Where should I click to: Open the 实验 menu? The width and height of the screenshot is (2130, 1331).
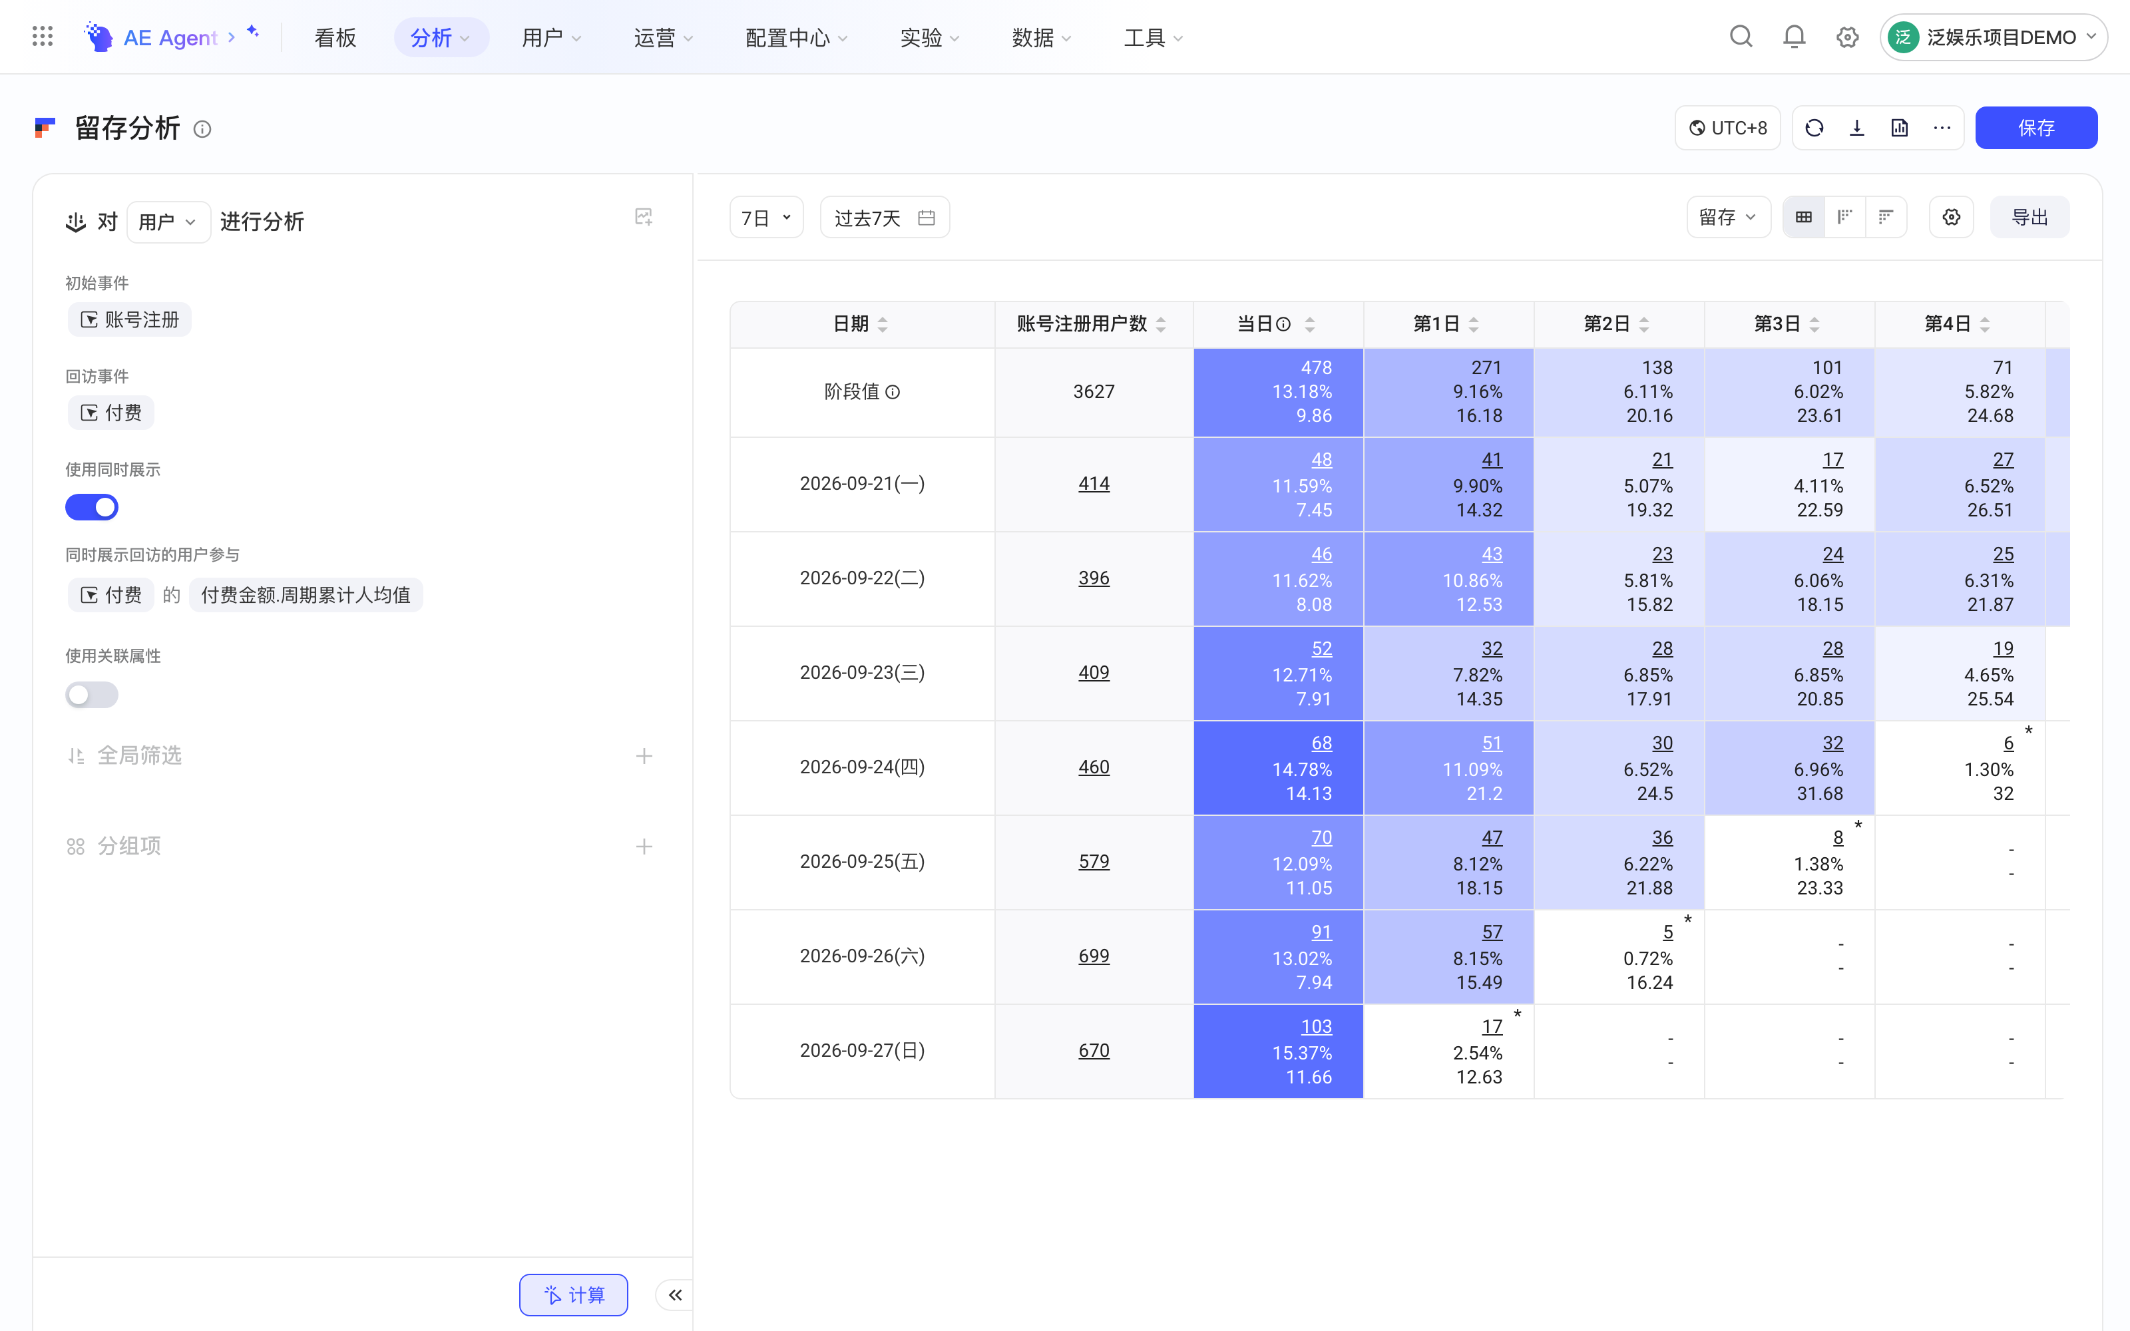pos(929,38)
